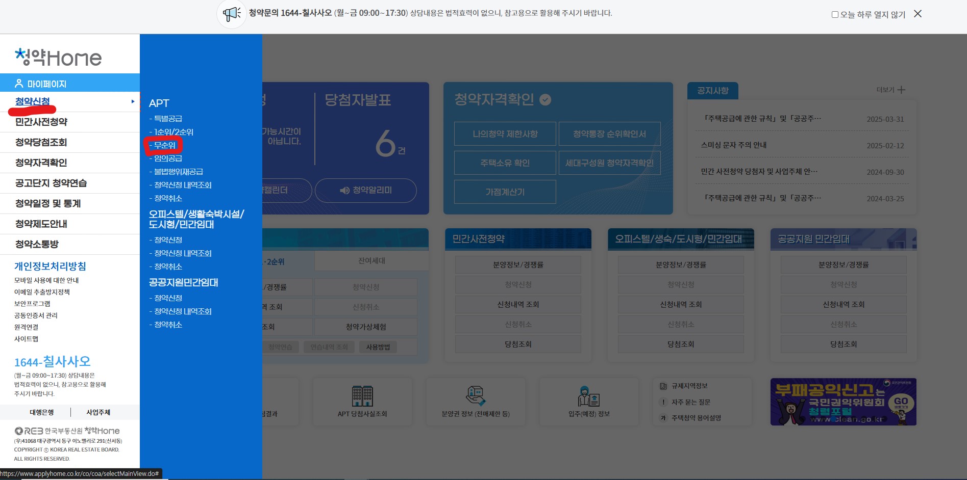Click the 가점계산기 button
967x480 pixels.
pyautogui.click(x=504, y=192)
